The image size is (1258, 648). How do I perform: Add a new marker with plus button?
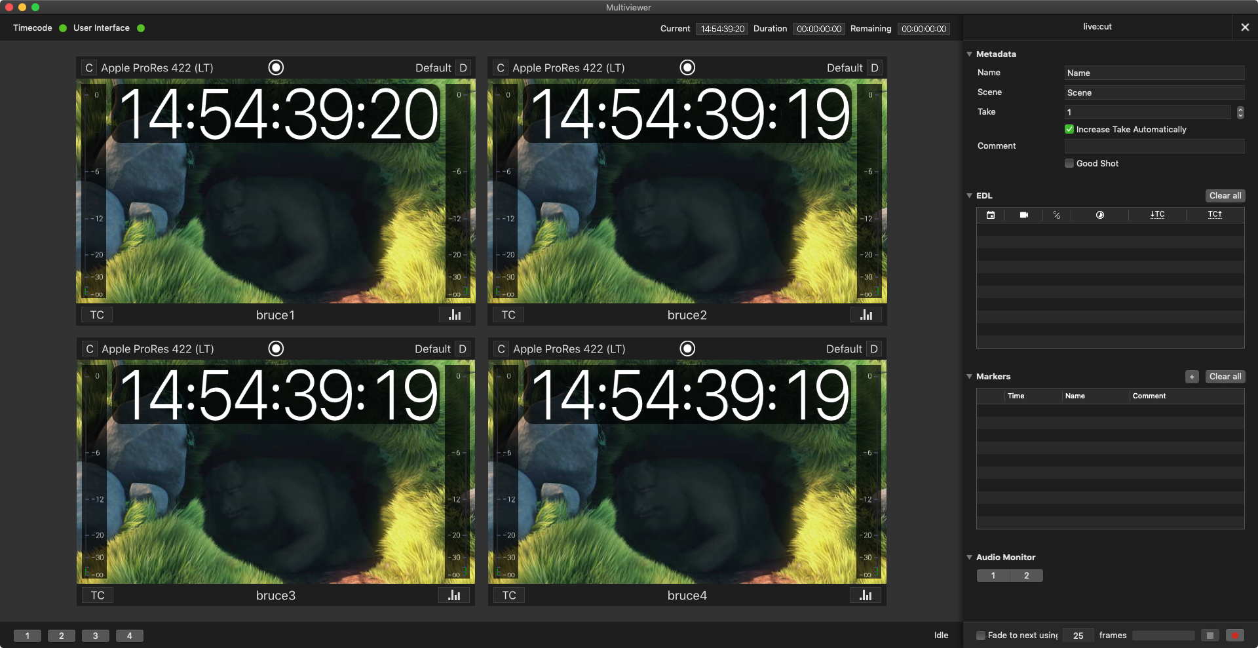tap(1192, 377)
